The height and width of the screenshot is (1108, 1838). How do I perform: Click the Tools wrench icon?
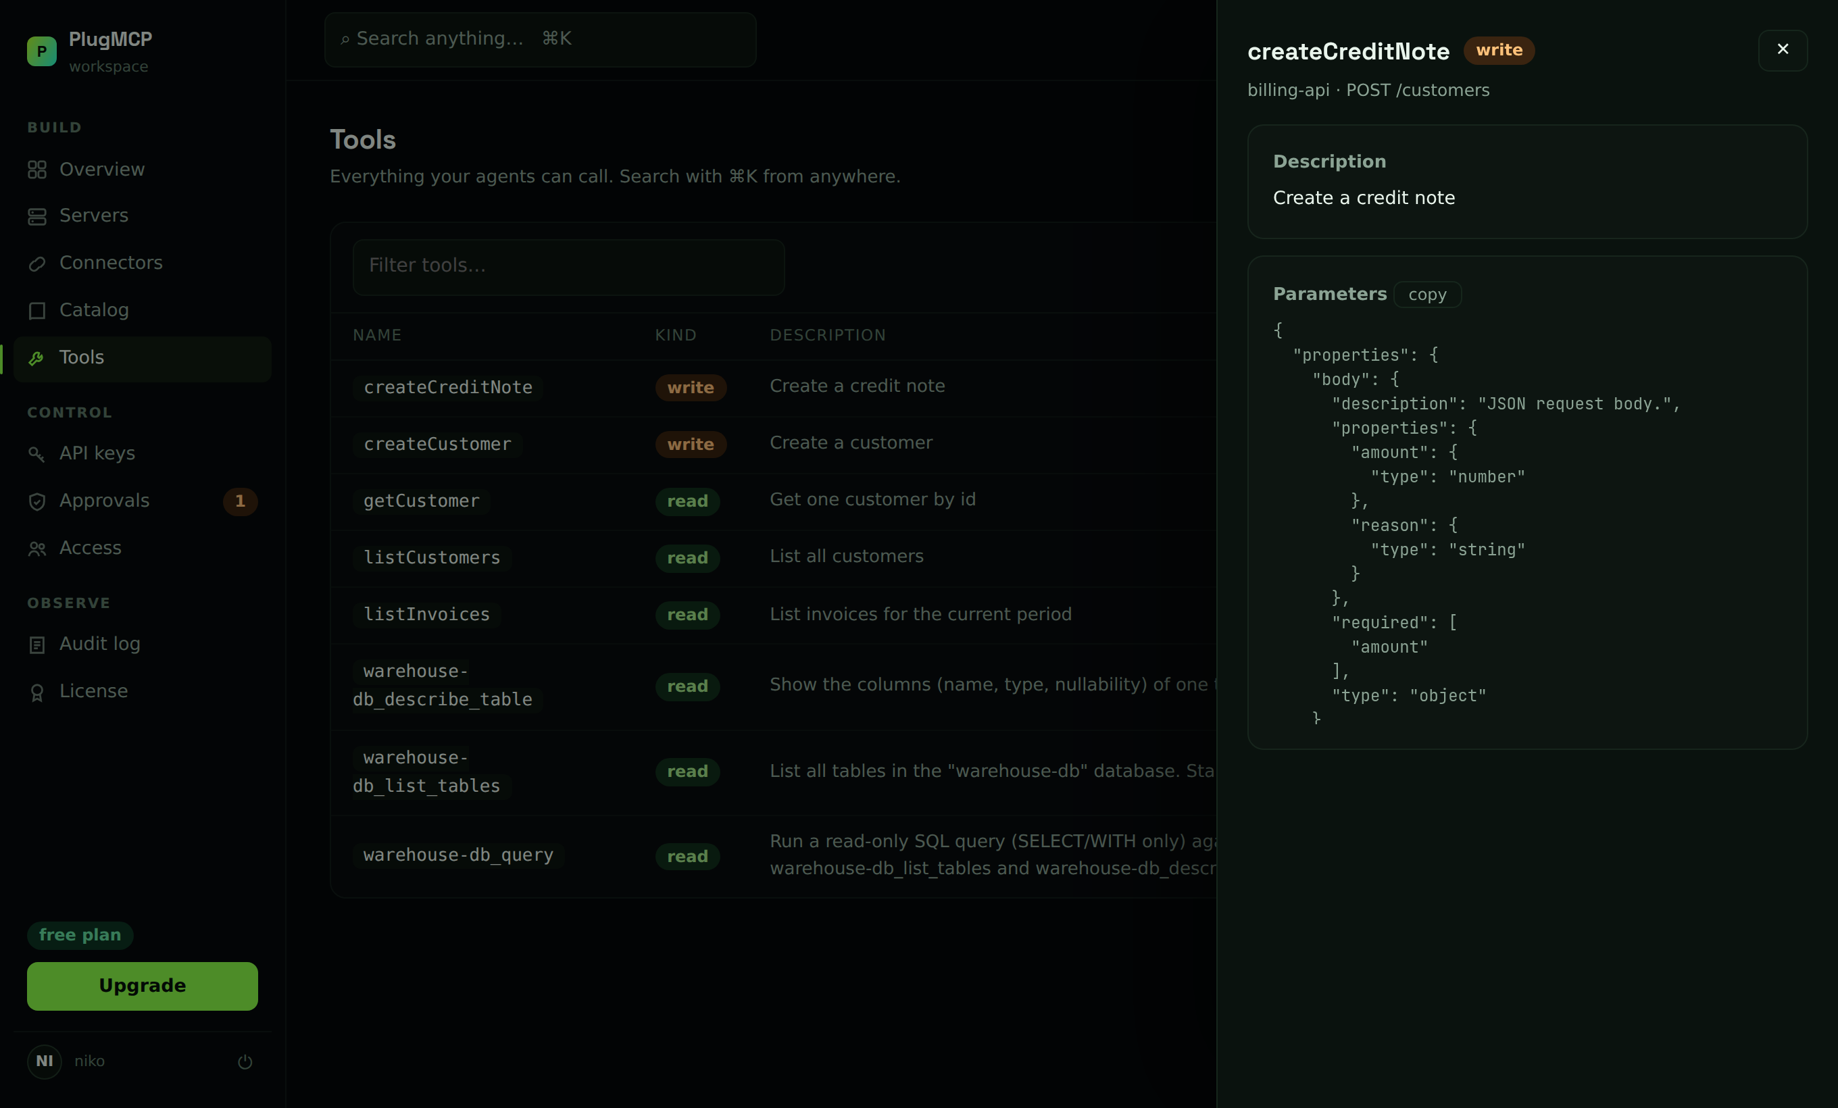coord(36,359)
